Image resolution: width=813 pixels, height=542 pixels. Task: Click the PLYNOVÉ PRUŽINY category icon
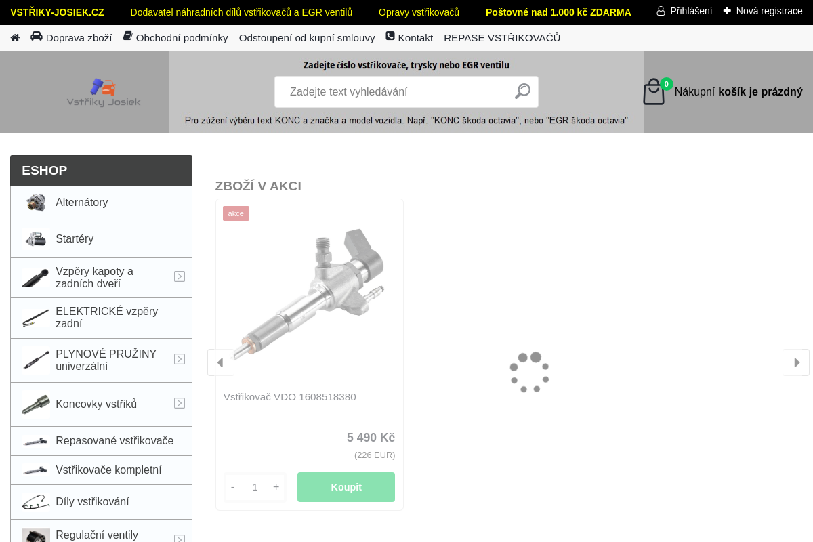click(35, 360)
